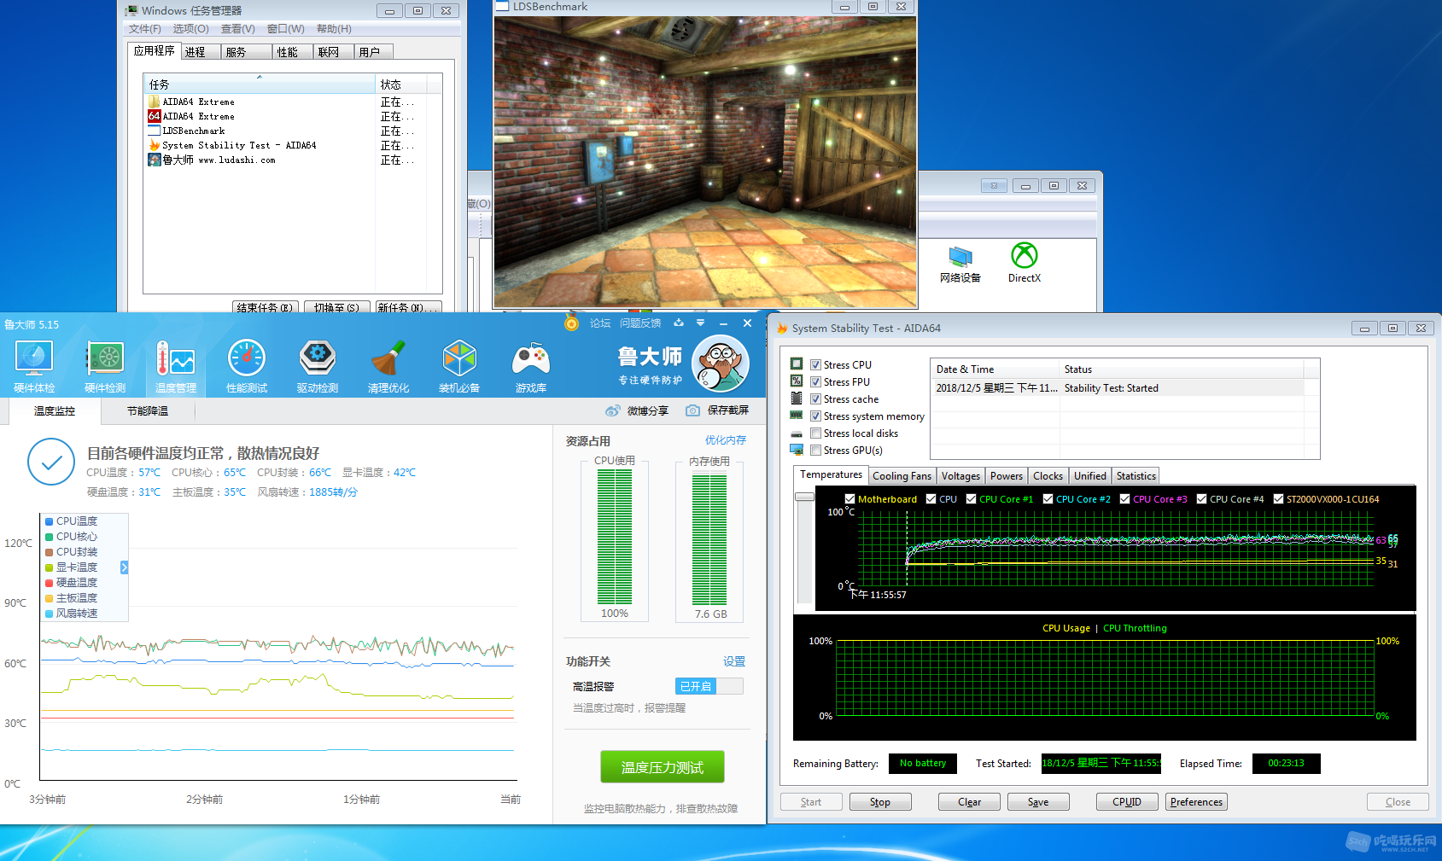Enable Stress GPU(s) checkbox
Viewport: 1442px width, 861px height.
(x=815, y=450)
